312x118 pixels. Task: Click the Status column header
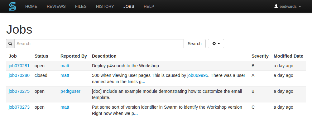(41, 56)
